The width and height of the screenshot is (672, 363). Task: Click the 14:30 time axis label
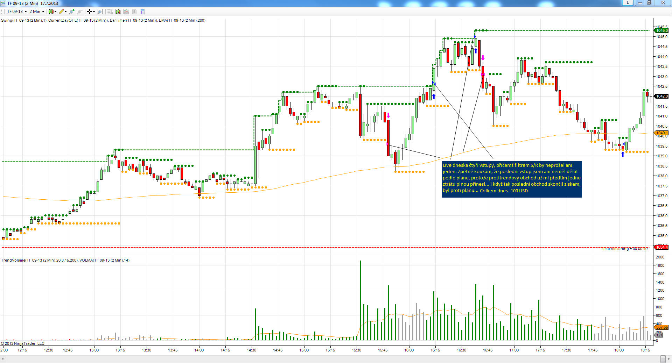(252, 350)
